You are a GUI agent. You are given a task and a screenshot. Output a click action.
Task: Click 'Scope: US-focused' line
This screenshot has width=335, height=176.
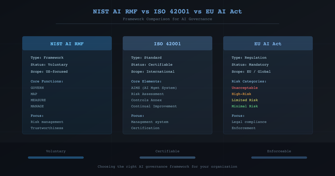point(49,72)
